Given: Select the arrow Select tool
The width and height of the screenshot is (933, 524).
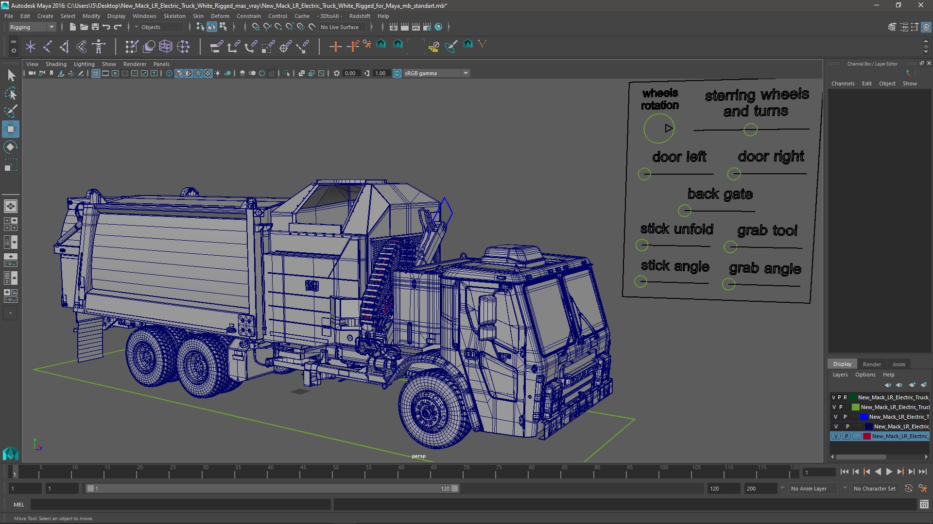Looking at the screenshot, I should point(11,75).
